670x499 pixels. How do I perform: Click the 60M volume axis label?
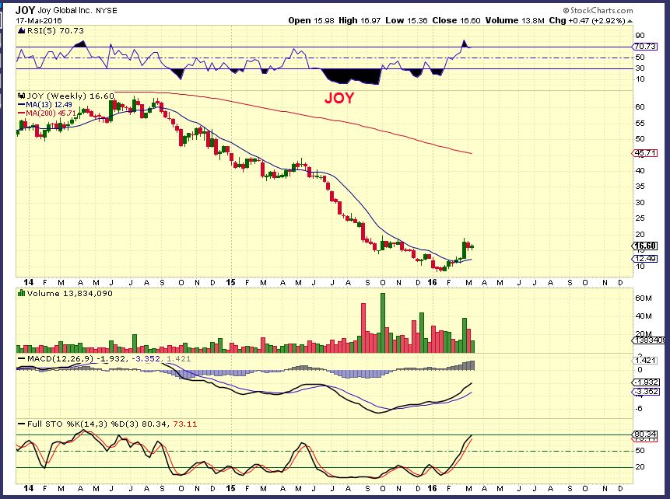coord(644,298)
